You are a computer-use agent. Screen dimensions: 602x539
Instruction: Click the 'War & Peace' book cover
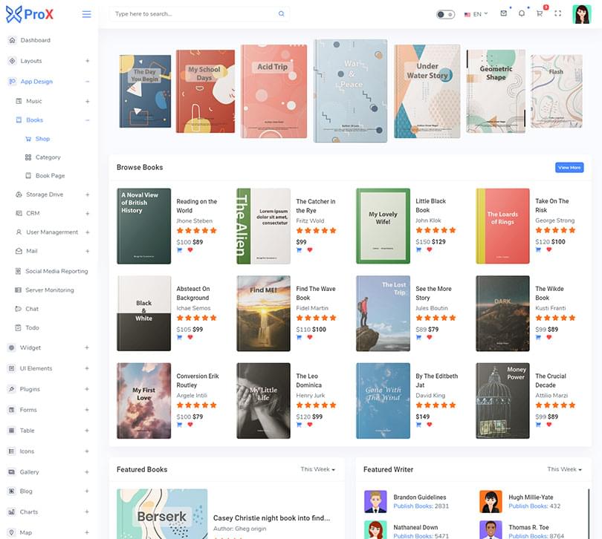tap(351, 89)
